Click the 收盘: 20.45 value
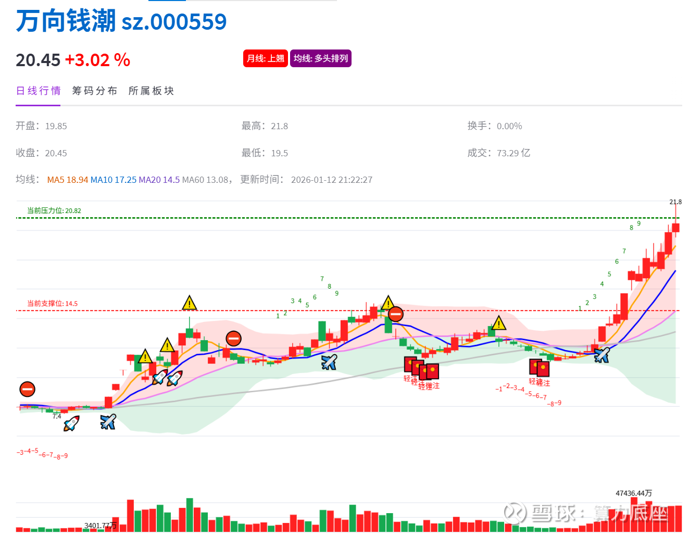Screen dimensions: 689x535 point(41,153)
